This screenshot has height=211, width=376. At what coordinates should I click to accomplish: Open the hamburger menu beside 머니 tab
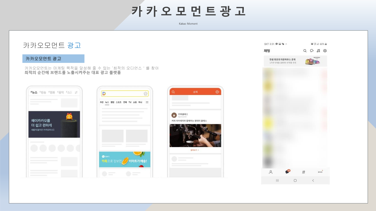coord(147,102)
